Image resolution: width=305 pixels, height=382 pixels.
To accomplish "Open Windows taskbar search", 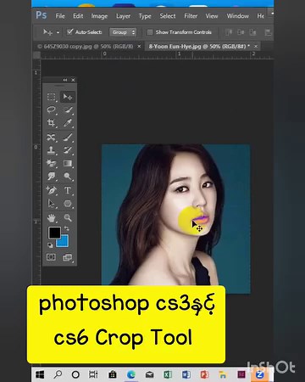I will pyautogui.click(x=58, y=374).
